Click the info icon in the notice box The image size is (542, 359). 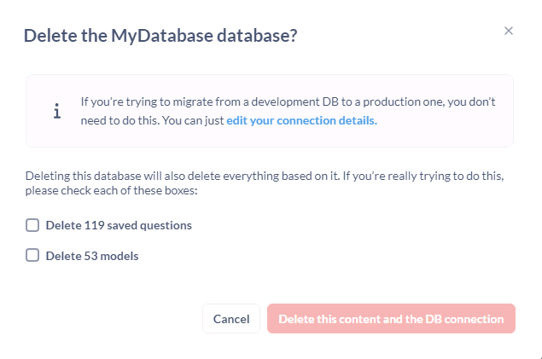tap(57, 111)
